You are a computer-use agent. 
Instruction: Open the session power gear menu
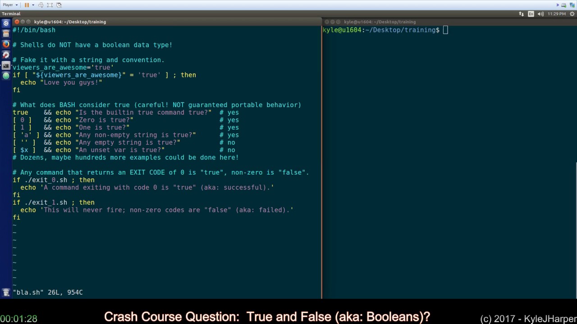572,14
